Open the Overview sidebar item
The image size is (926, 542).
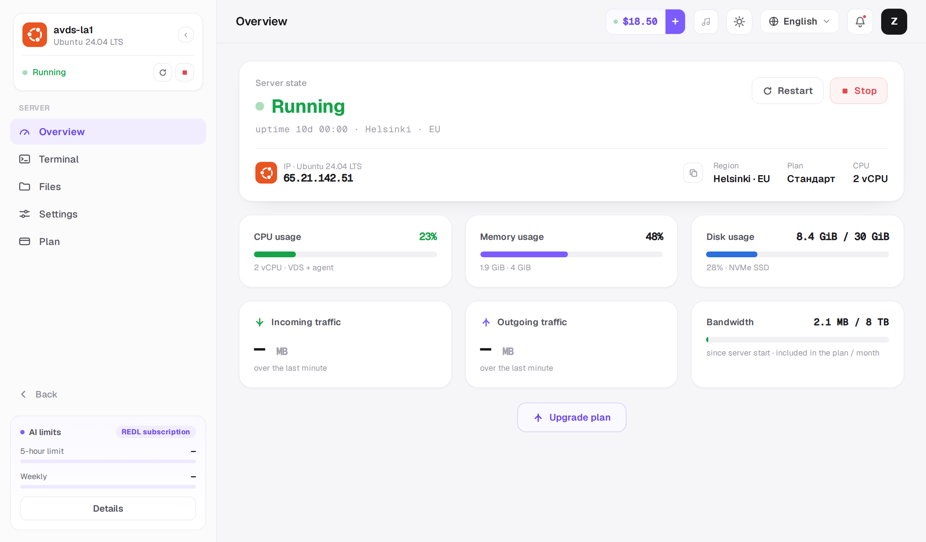[108, 132]
